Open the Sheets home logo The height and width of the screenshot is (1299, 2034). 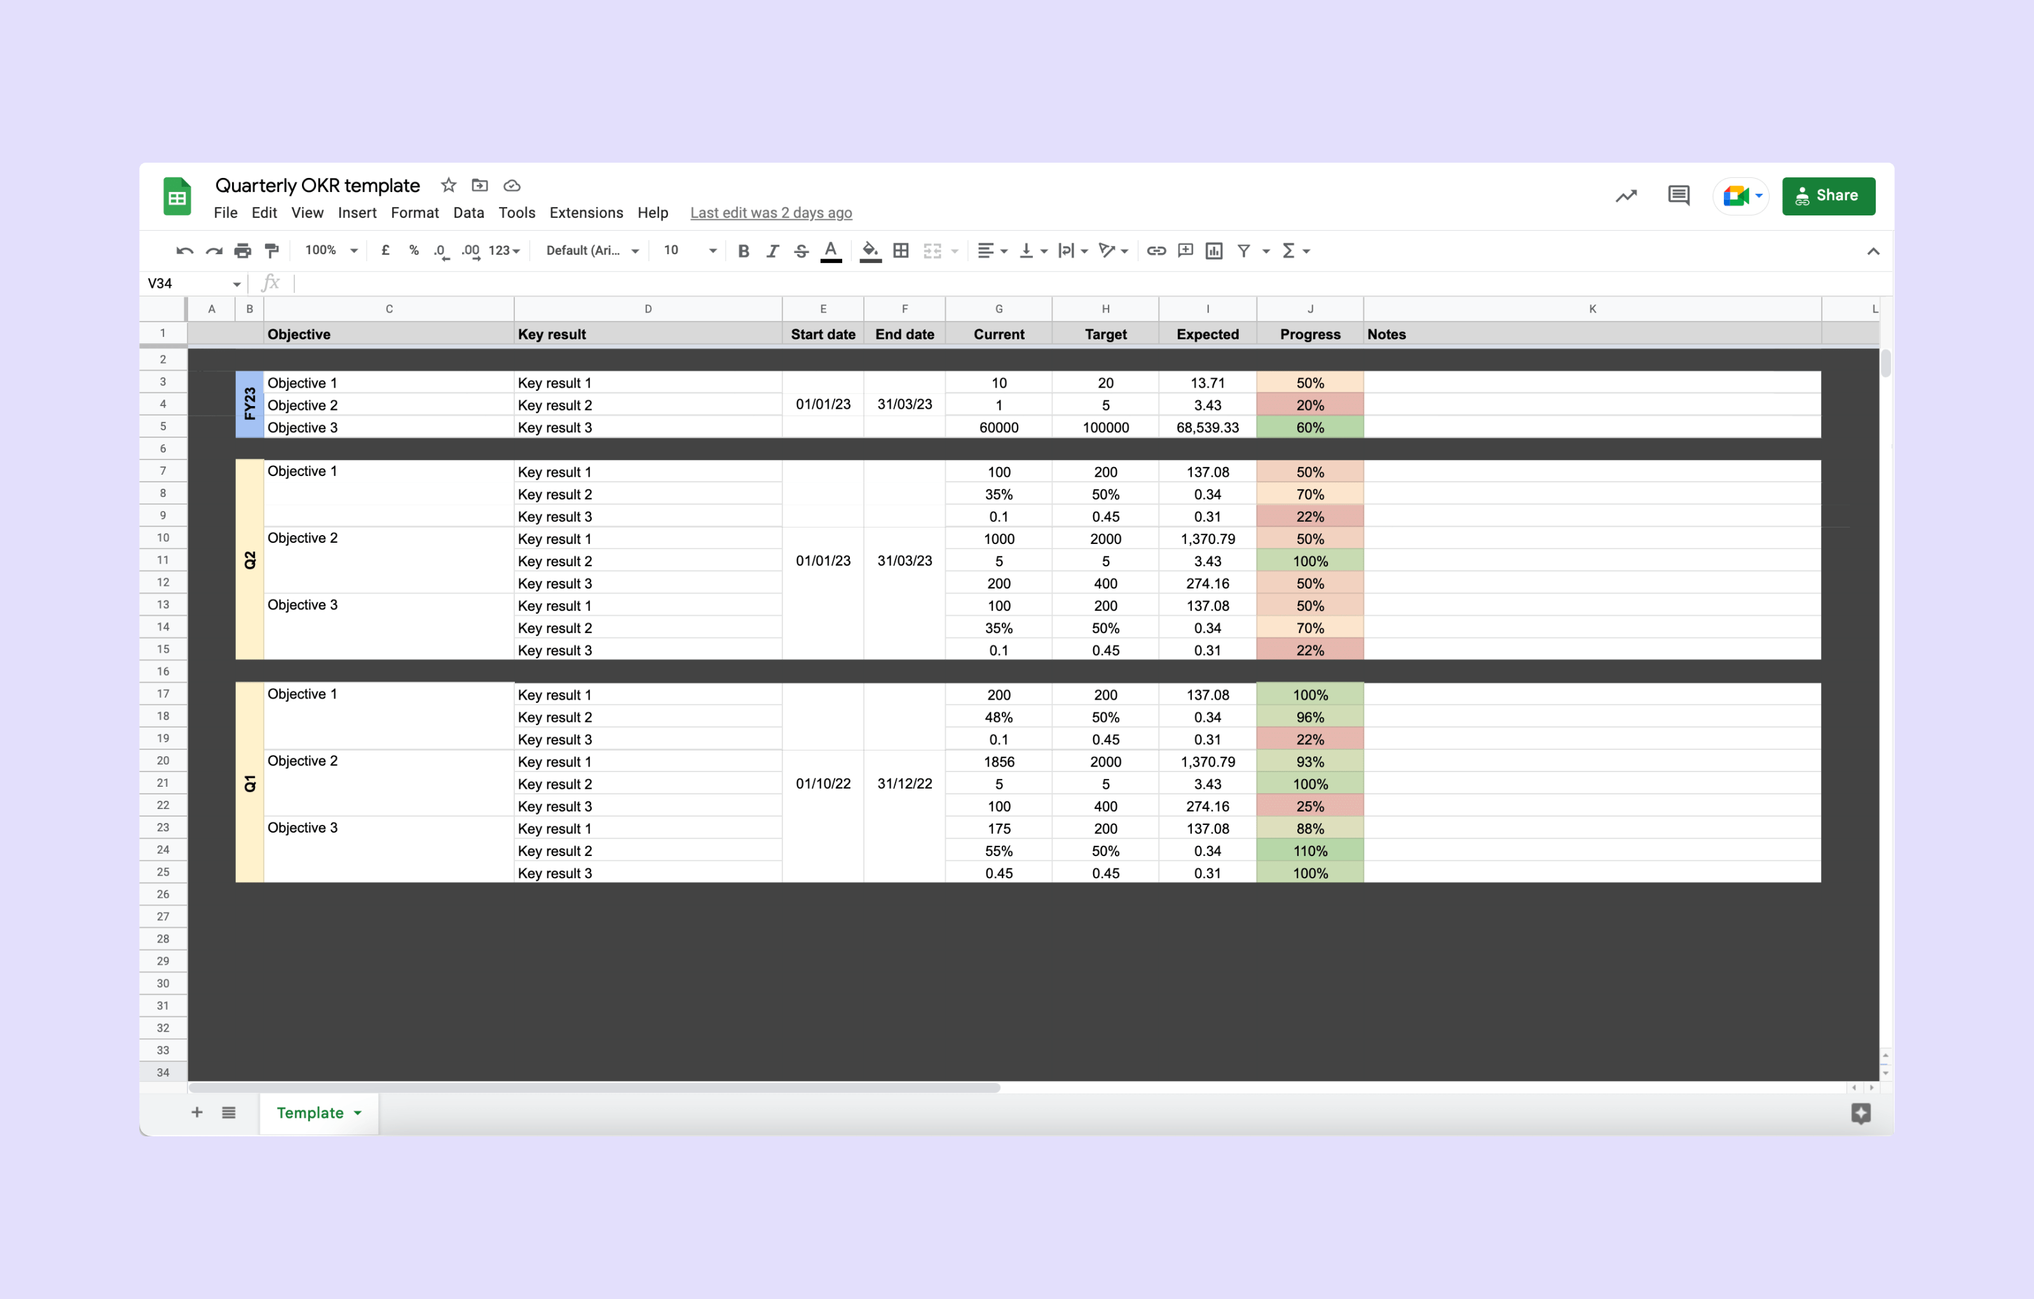click(x=177, y=197)
